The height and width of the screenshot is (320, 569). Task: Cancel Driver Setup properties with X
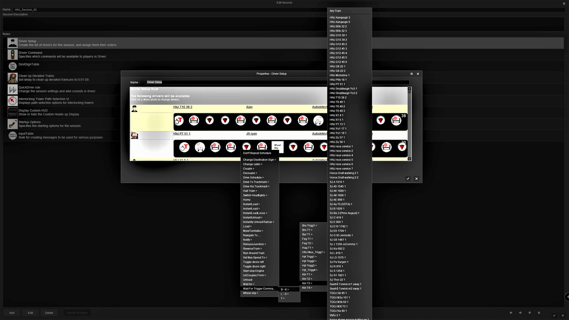[417, 179]
